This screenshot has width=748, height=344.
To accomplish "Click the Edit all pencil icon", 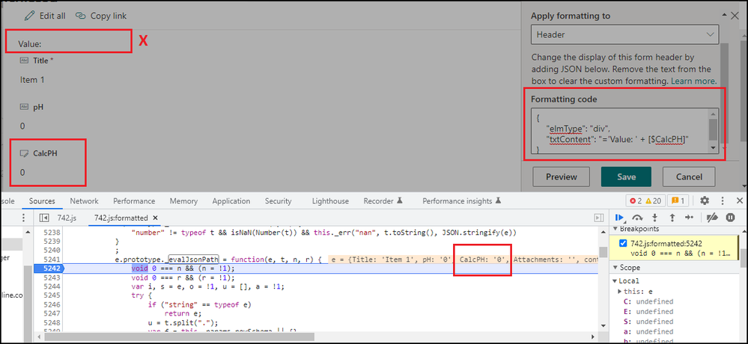I will pos(30,16).
